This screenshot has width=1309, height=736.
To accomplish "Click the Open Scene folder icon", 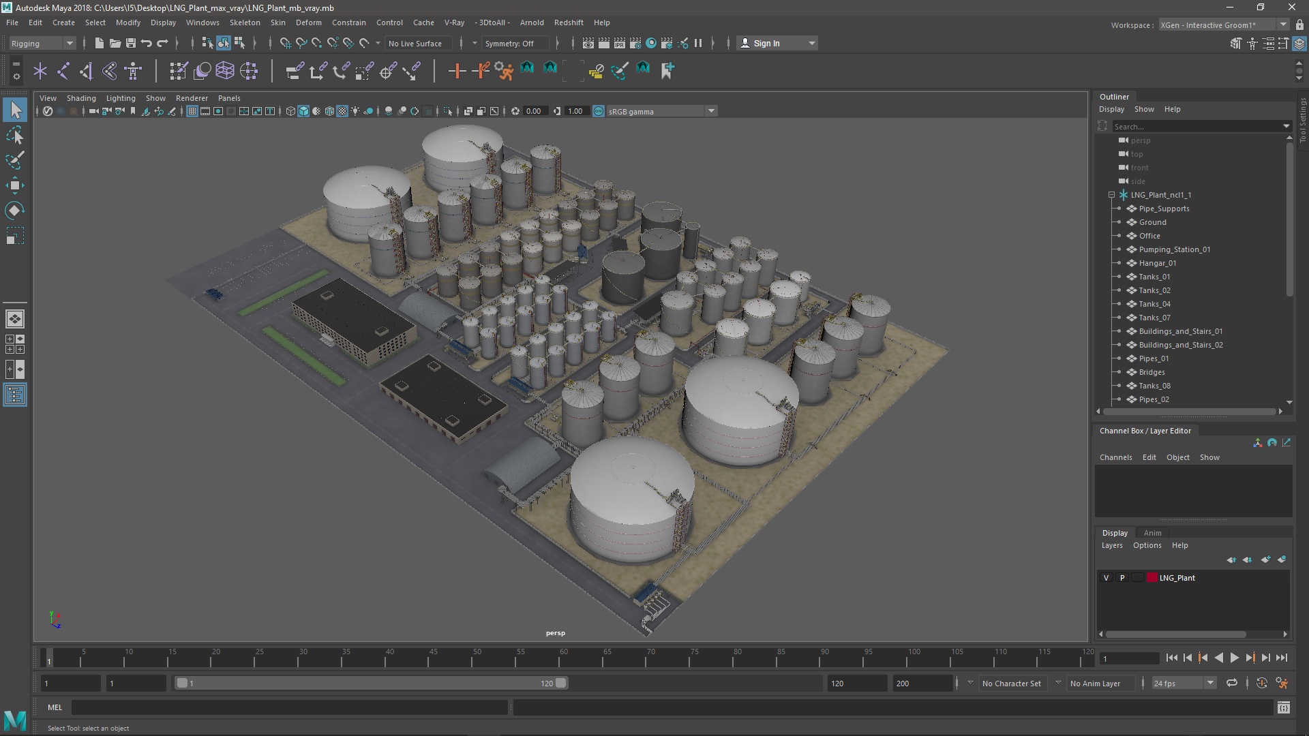I will tap(115, 43).
